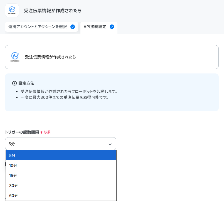The height and width of the screenshot is (202, 224).
Task: Click the blue checkmark on 連携アカウントとアクションを選択 tab
Action: 73,27
